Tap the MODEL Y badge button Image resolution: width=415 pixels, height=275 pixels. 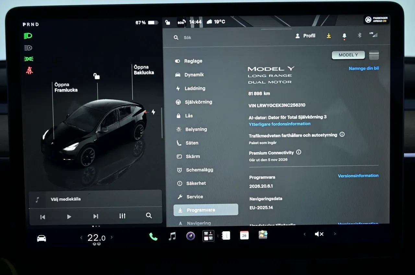348,55
